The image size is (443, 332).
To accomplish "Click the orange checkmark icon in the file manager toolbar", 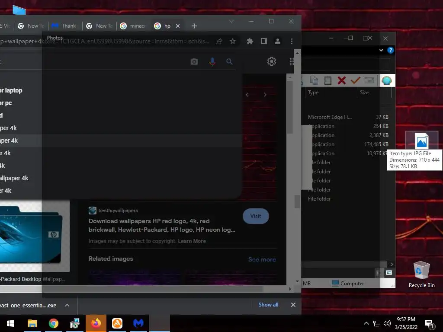I will coord(356,80).
